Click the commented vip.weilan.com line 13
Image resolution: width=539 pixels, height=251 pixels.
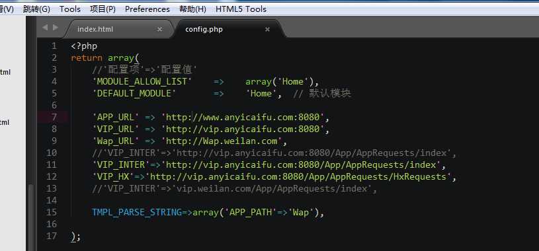pyautogui.click(x=234, y=189)
